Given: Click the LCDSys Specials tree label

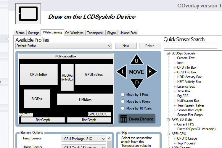Looking at the screenshot, I should [184, 53].
